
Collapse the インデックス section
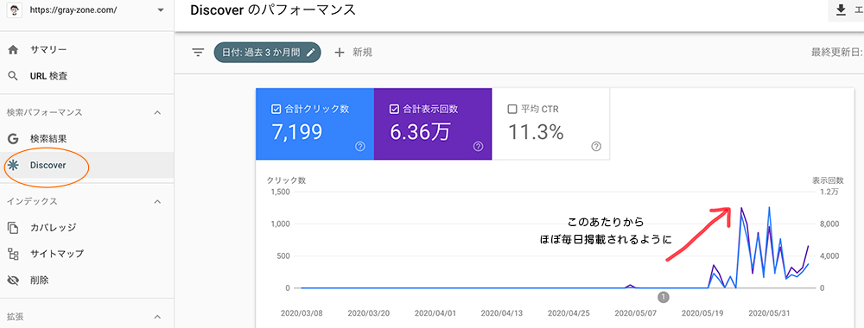click(x=157, y=201)
